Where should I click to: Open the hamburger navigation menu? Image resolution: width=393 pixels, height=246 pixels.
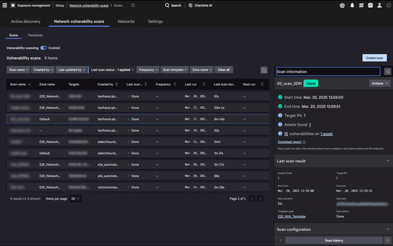click(x=5, y=5)
